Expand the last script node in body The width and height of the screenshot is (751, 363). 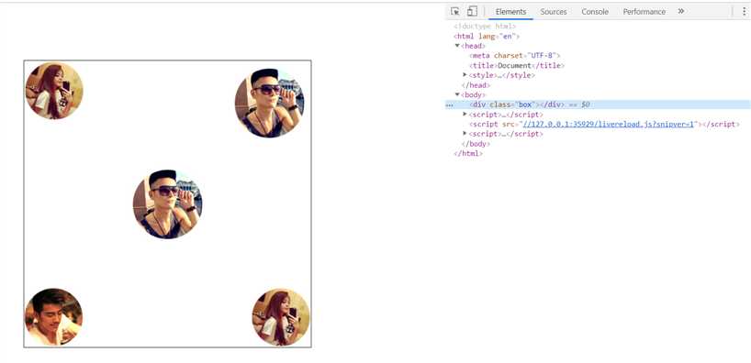465,134
